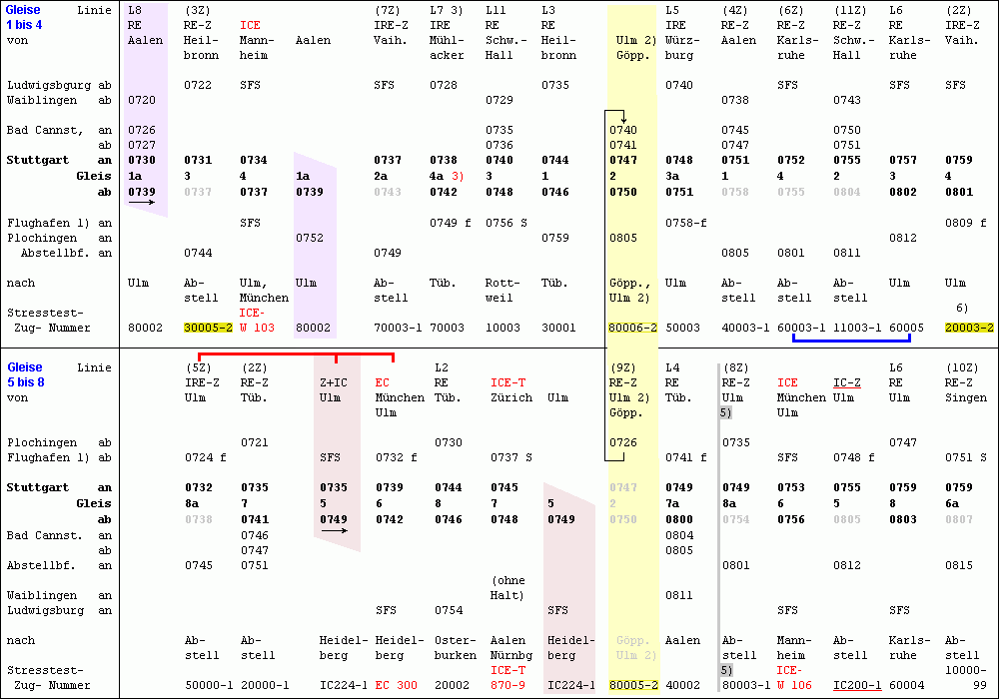Viewport: 999px width, 699px height.
Task: Click the Waiblingen departure time 0720
Action: [142, 100]
